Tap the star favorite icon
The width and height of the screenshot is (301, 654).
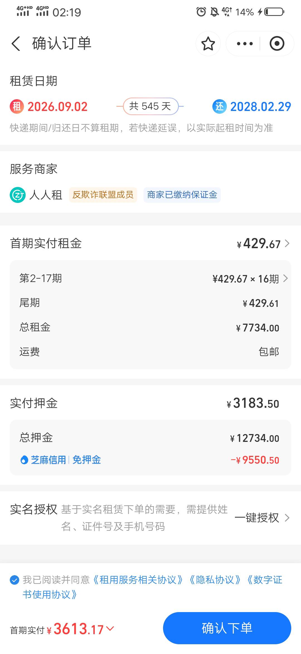(x=208, y=44)
